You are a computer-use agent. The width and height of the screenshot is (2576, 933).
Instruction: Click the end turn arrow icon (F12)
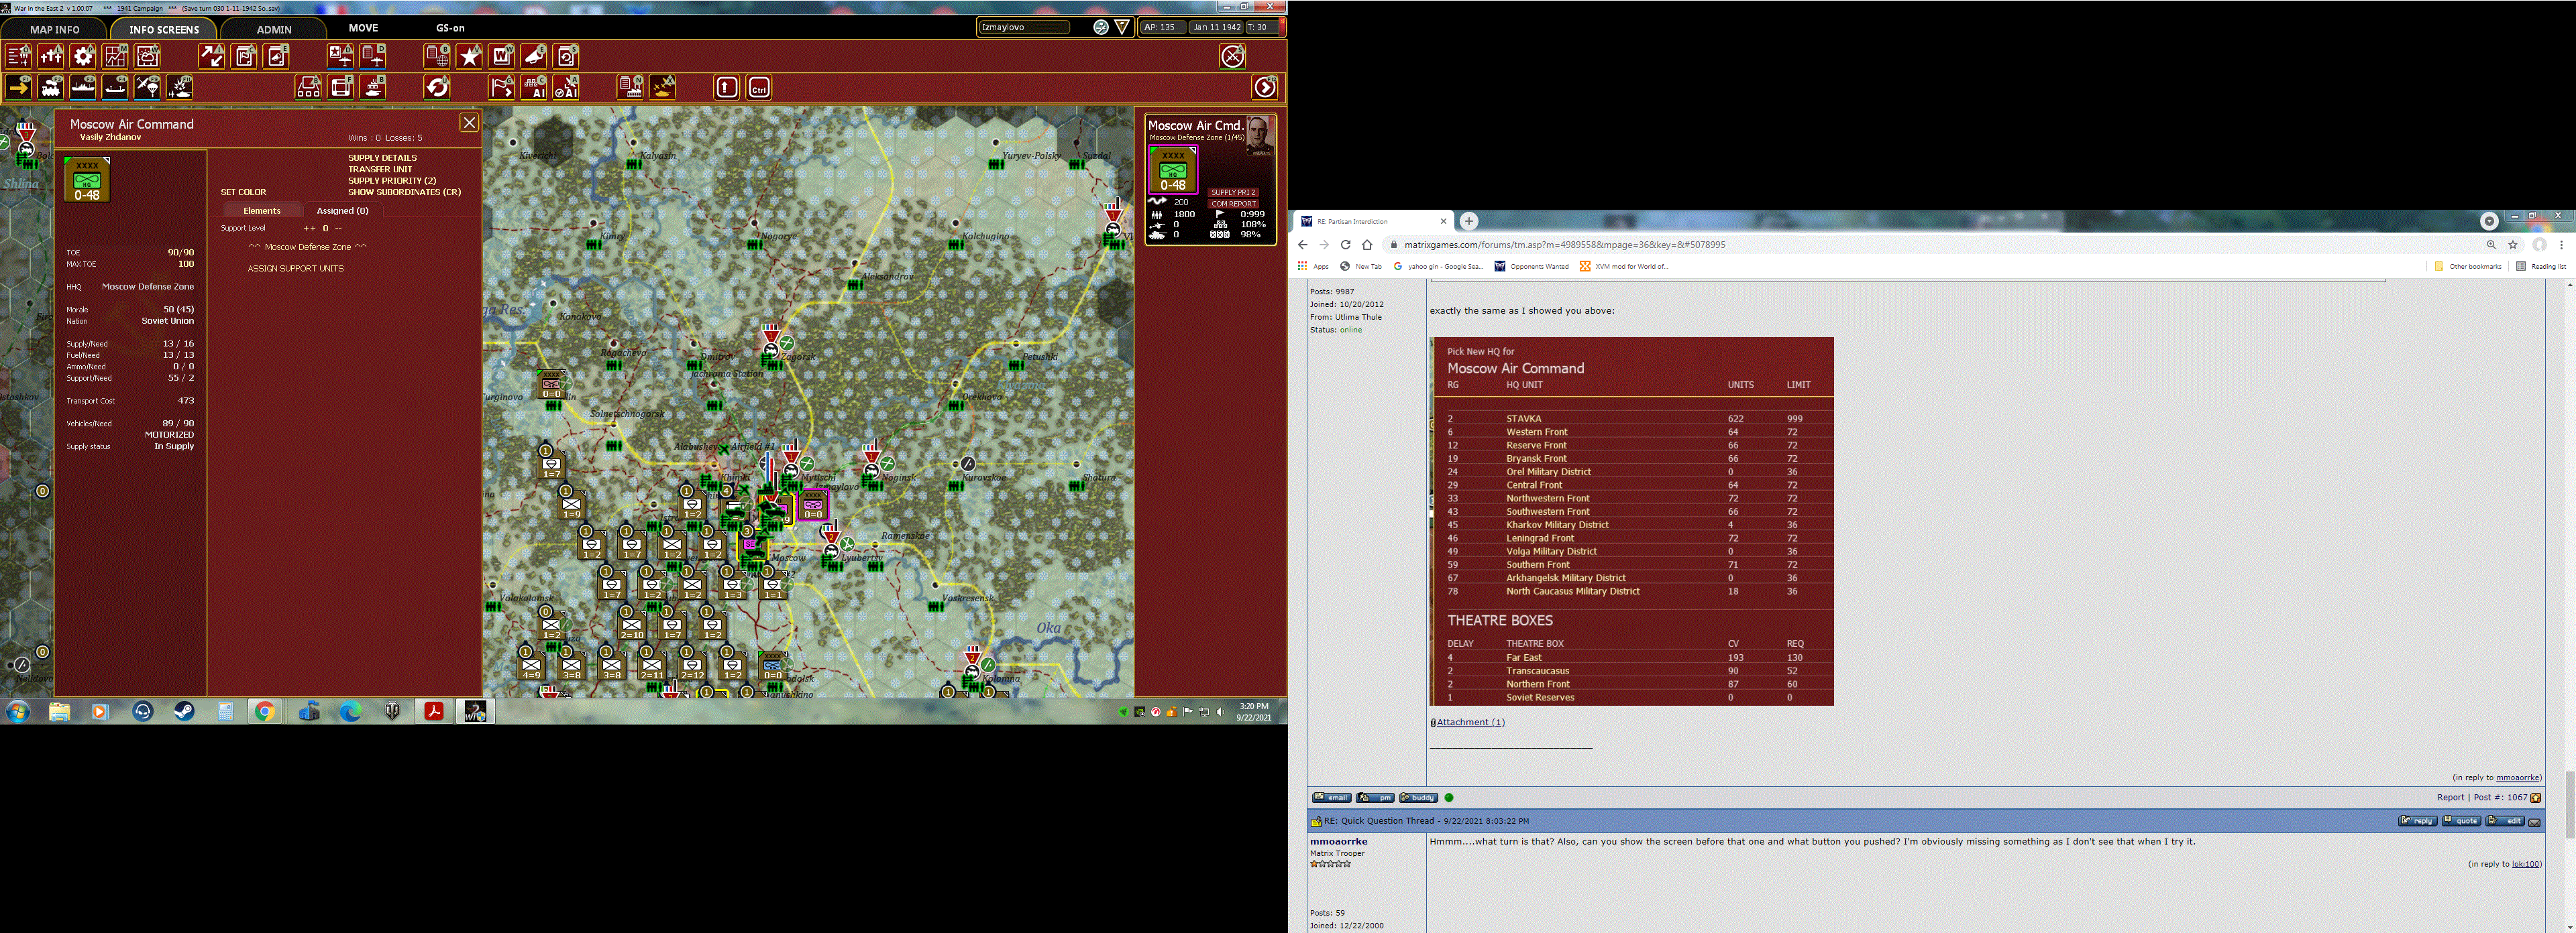(x=1265, y=87)
